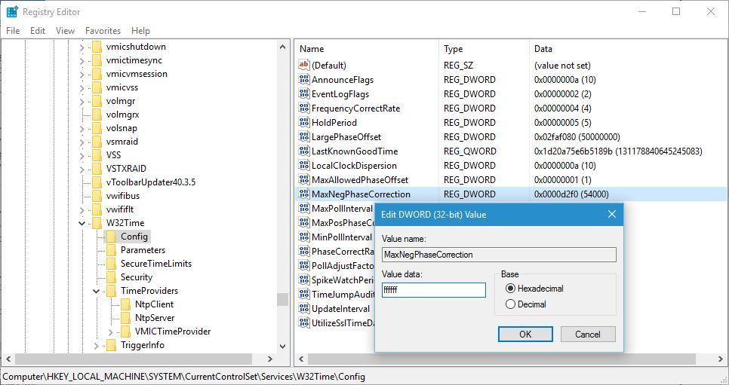
Task: Click the (Default) string value icon
Action: [x=304, y=66]
